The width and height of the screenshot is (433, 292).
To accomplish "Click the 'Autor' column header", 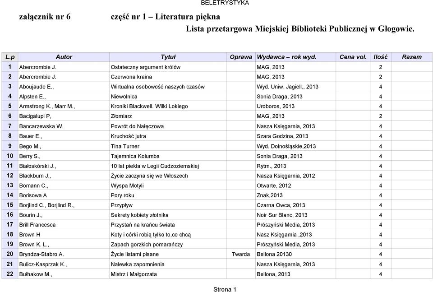I will 64,57.
